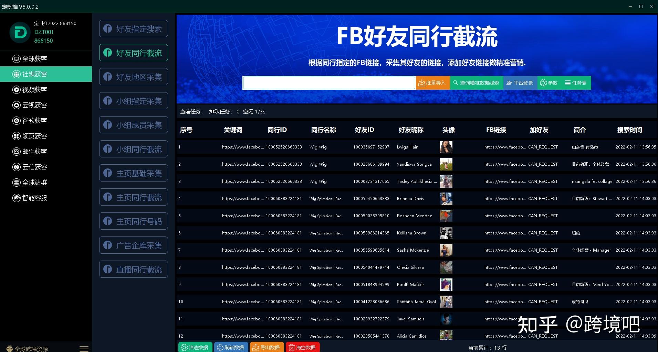The height and width of the screenshot is (352, 658).
Task: Click the 邮件获客 envelope icon
Action: click(x=16, y=152)
